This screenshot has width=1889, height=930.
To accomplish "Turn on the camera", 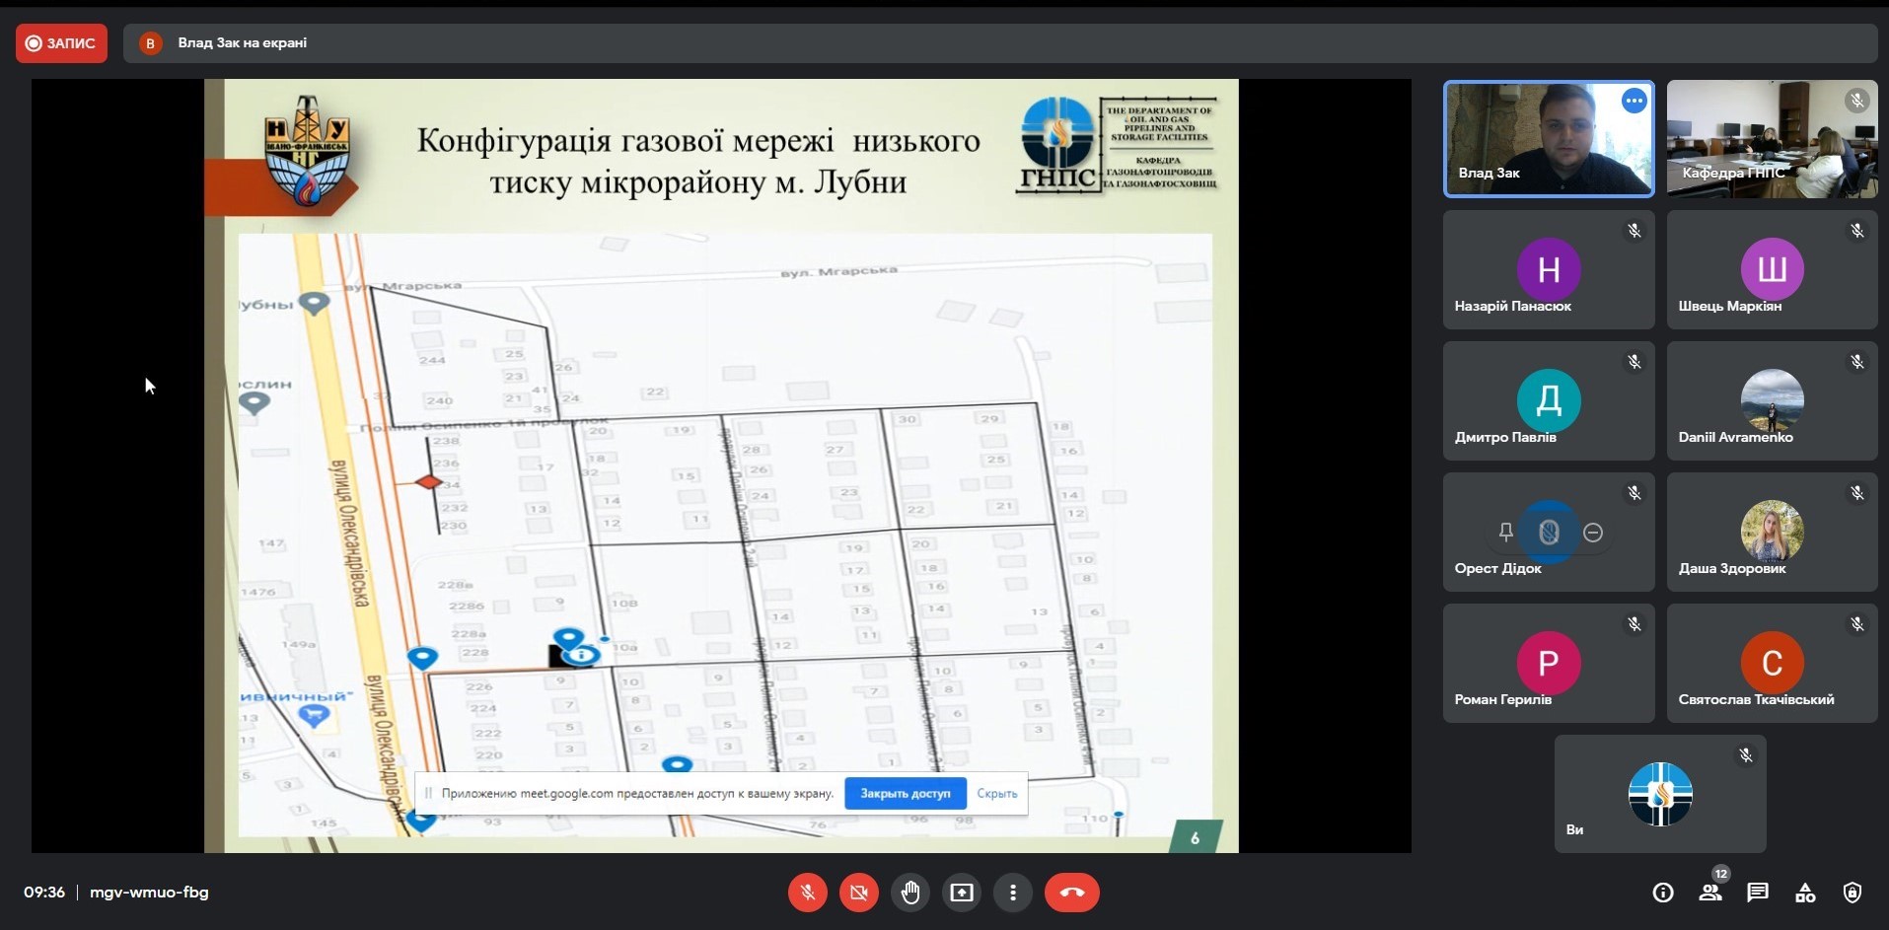I will point(858,893).
